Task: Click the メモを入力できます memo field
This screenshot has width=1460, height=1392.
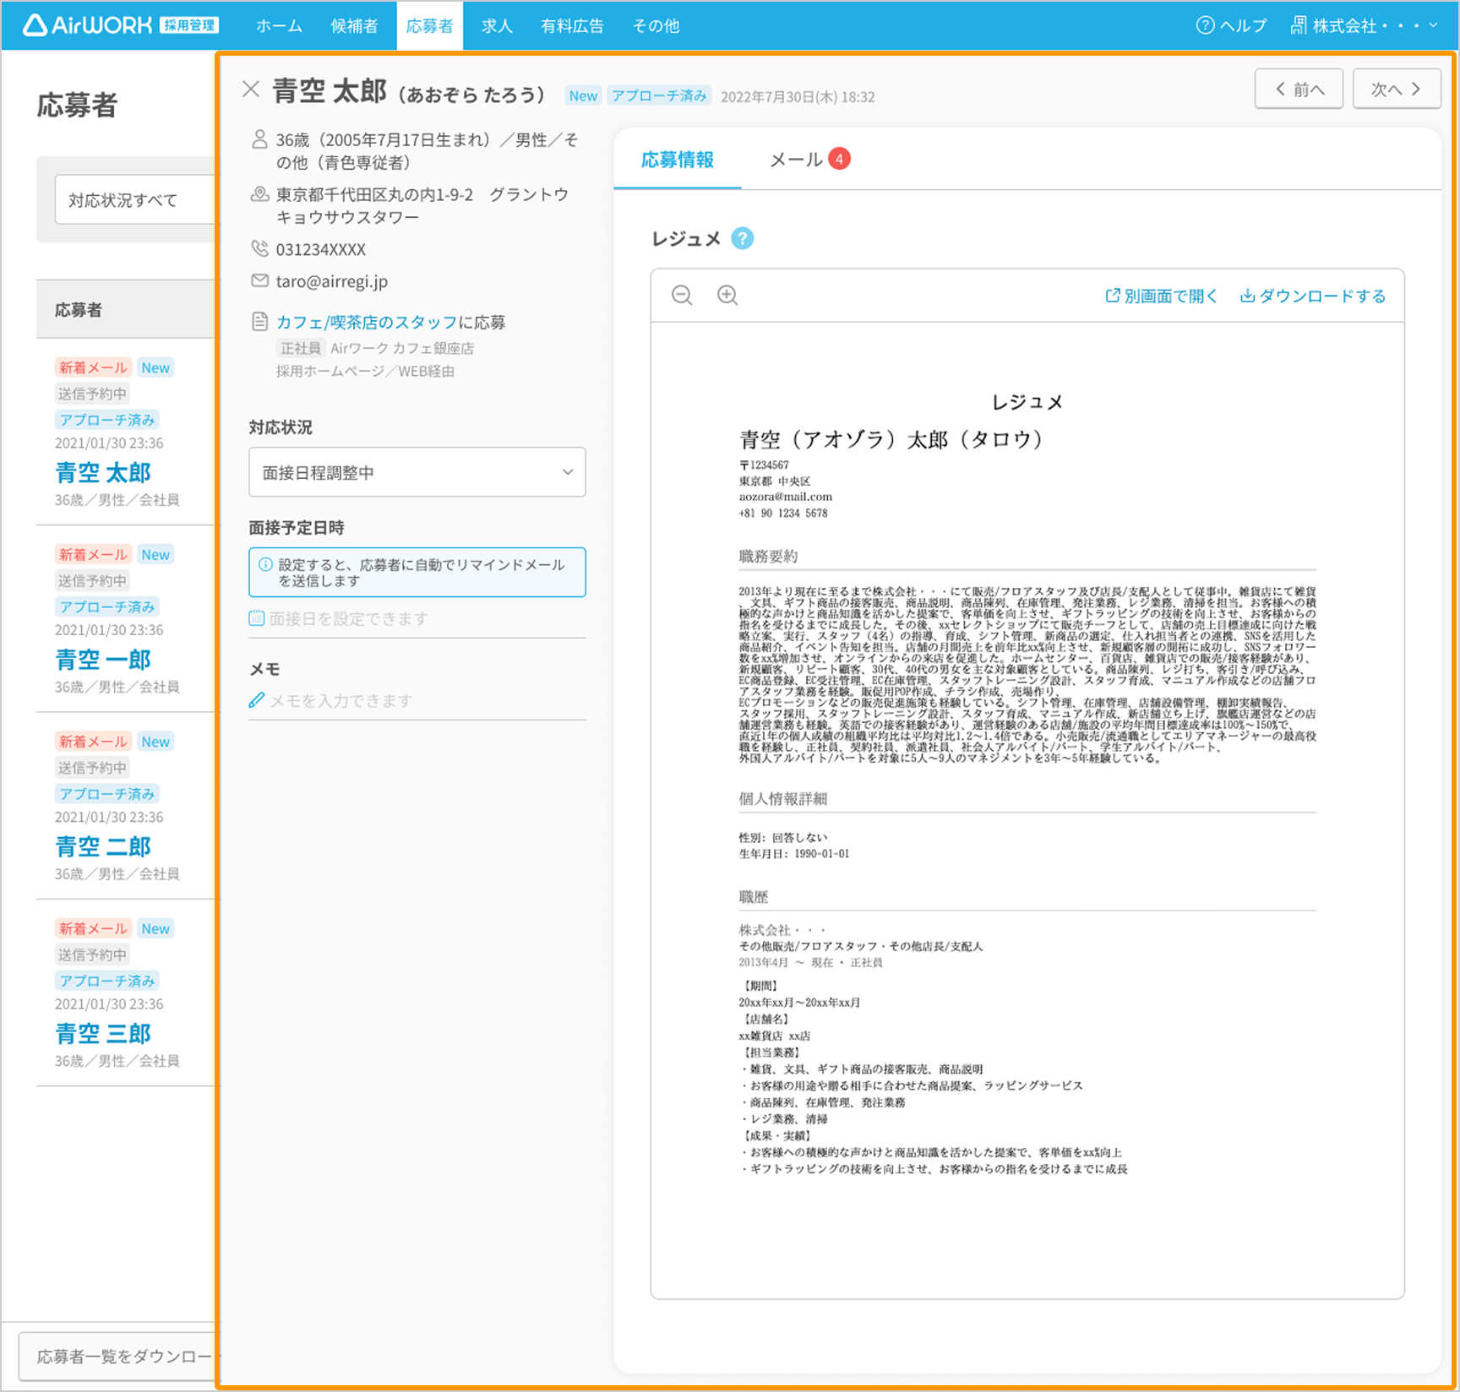Action: pos(417,701)
